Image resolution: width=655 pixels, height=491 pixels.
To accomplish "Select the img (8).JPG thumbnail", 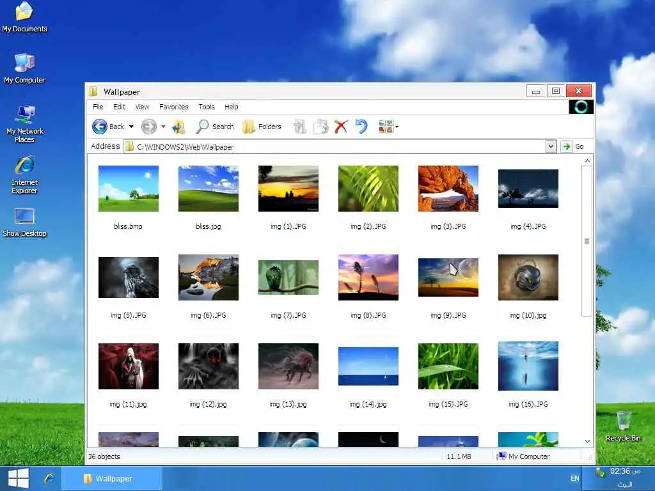I will (368, 277).
